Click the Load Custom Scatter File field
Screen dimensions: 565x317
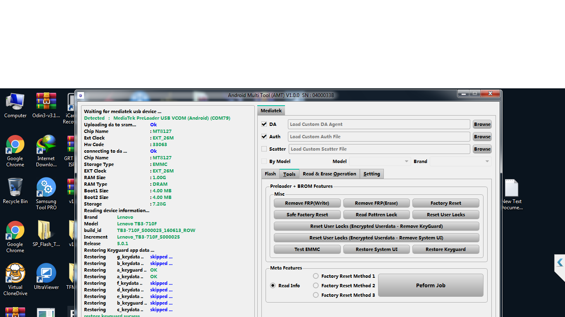pyautogui.click(x=379, y=149)
